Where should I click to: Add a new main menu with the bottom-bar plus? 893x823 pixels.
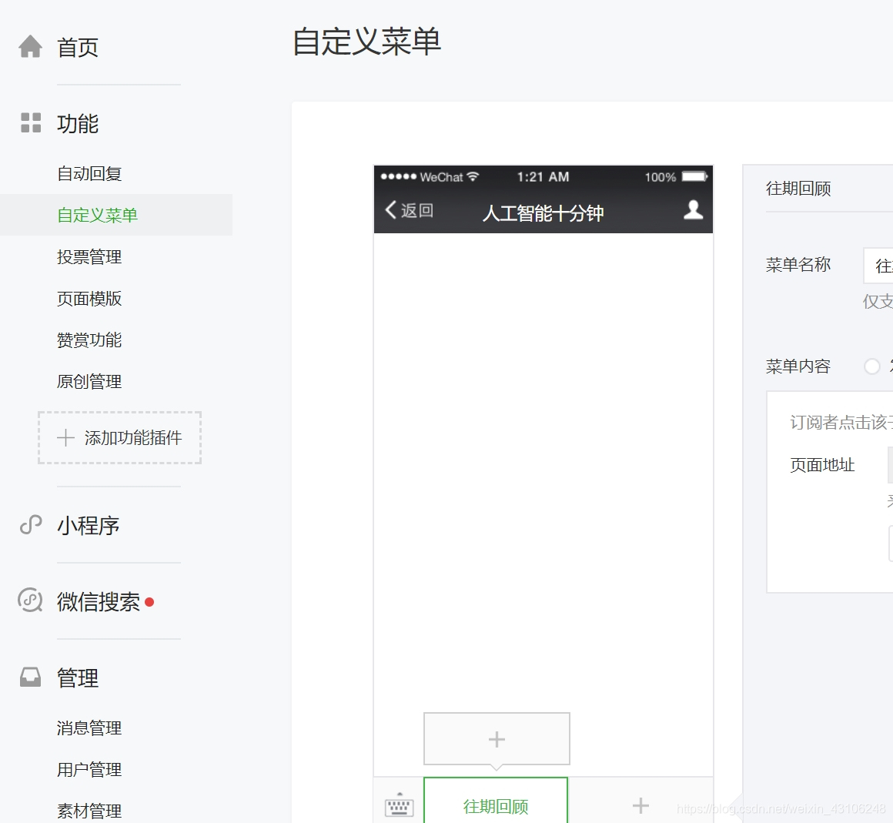click(x=640, y=805)
